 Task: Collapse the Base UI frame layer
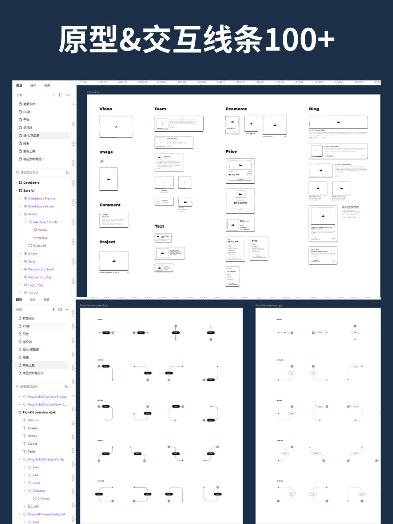pos(16,191)
